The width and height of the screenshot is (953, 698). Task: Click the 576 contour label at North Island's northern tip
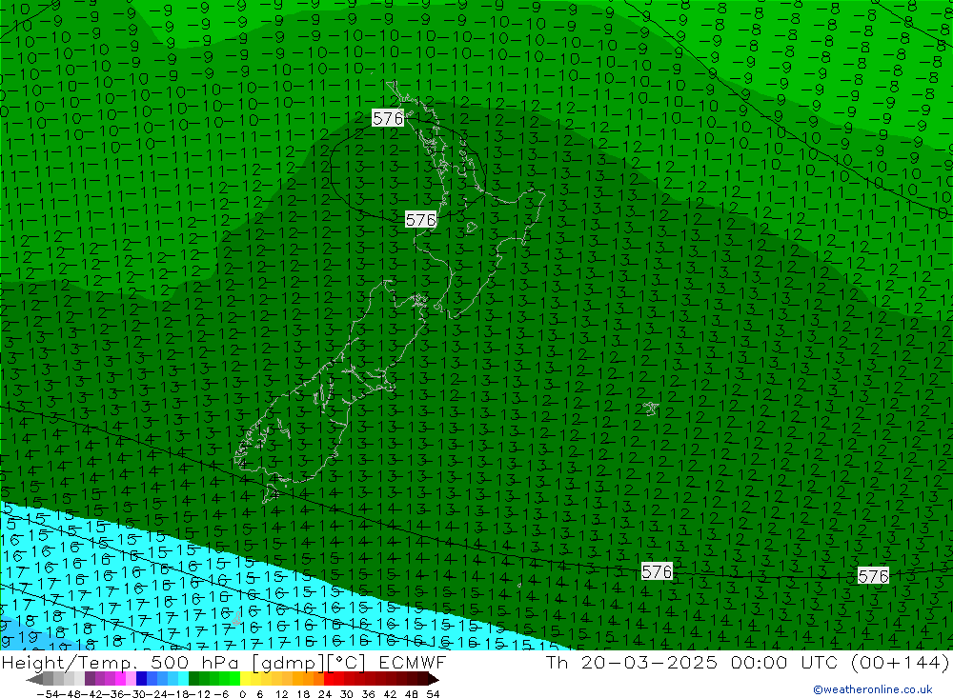pyautogui.click(x=388, y=118)
